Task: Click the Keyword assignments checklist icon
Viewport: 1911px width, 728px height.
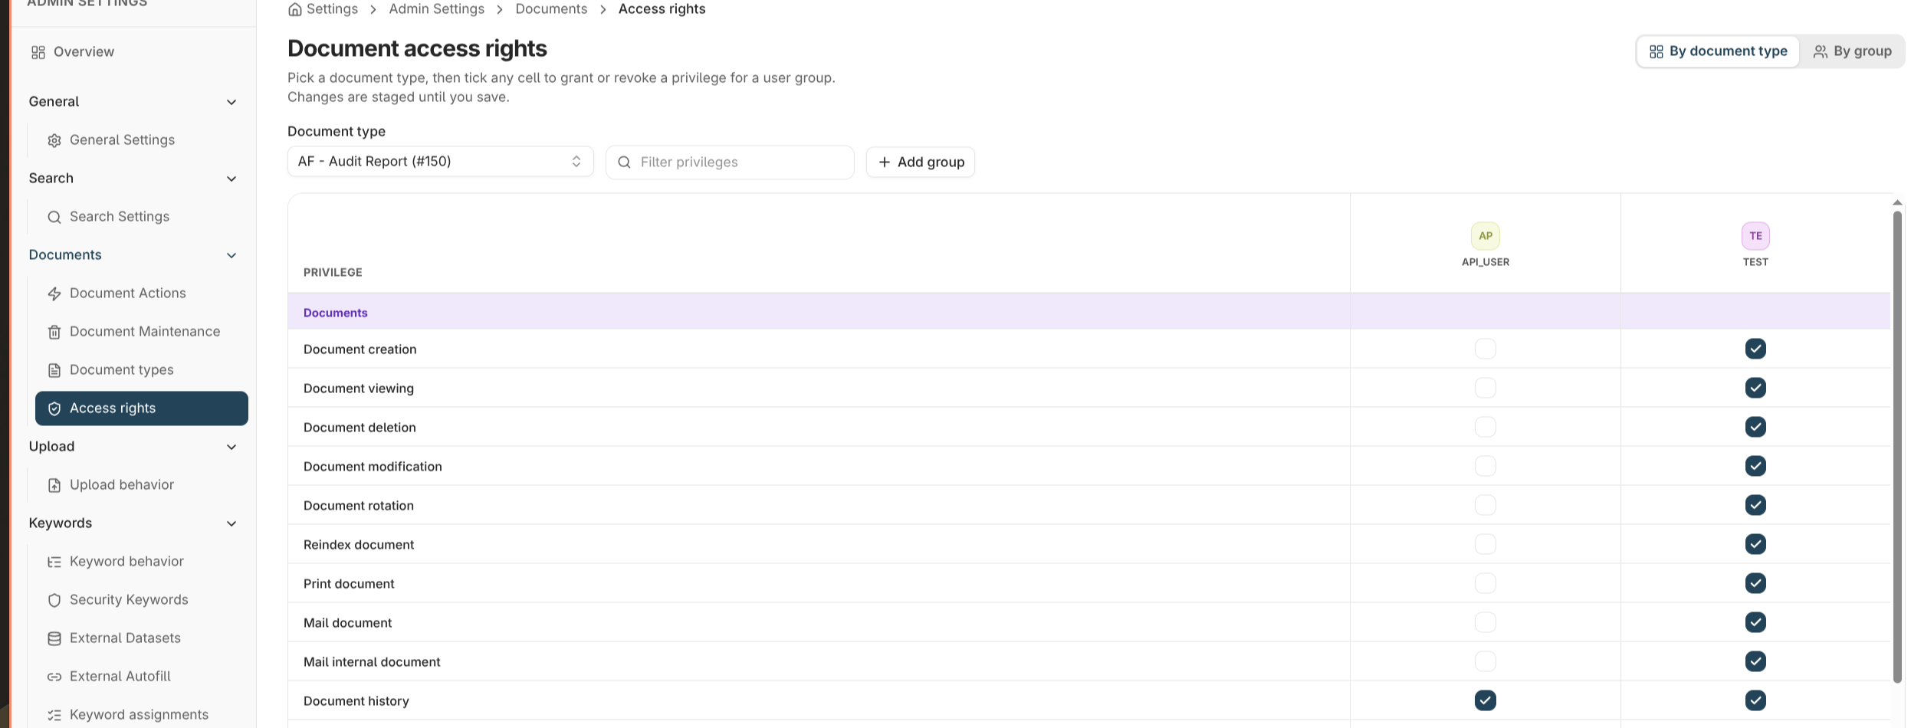Action: click(x=54, y=715)
